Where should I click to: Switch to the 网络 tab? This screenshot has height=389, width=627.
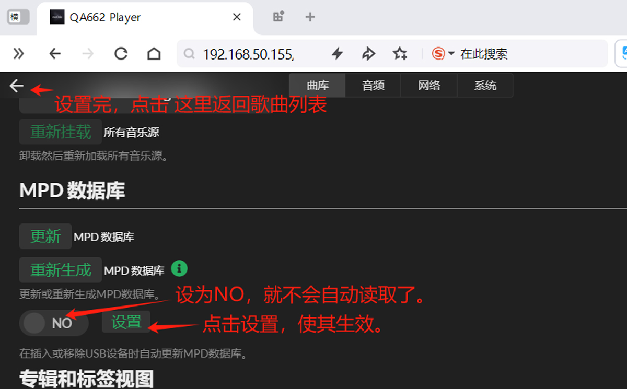click(428, 85)
